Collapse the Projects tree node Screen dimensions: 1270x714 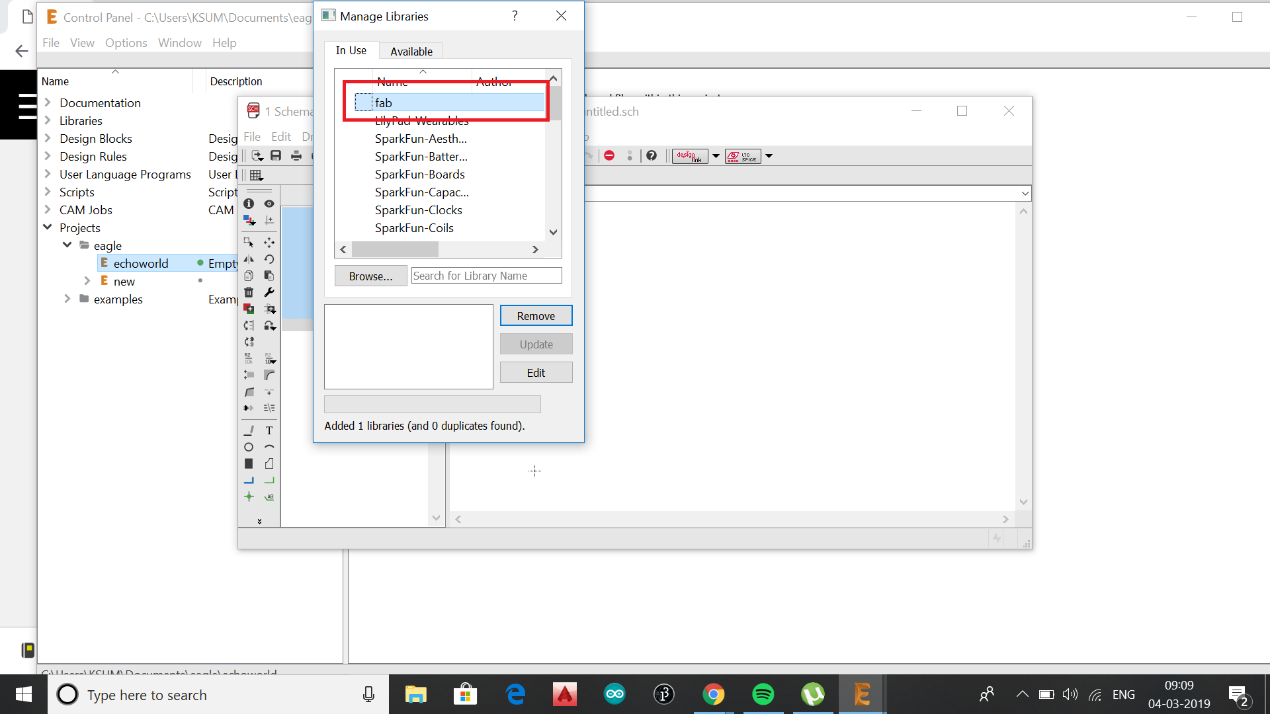click(x=48, y=227)
